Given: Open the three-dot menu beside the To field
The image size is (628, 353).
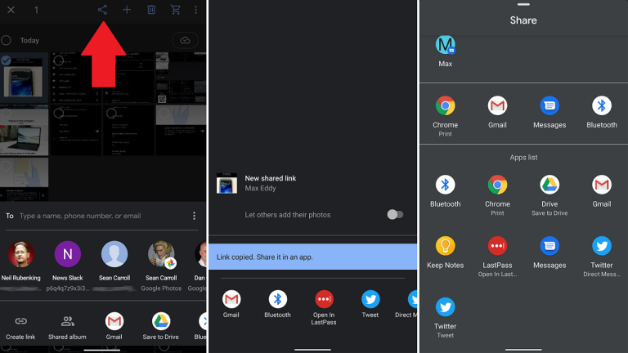Looking at the screenshot, I should (x=195, y=216).
